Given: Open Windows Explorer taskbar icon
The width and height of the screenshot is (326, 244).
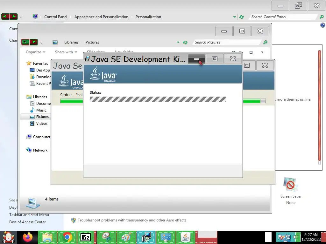Looking at the screenshot, I should (47, 237).
